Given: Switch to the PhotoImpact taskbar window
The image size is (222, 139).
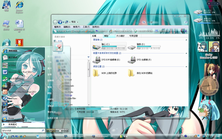Looking at the screenshot, I should 104,136.
